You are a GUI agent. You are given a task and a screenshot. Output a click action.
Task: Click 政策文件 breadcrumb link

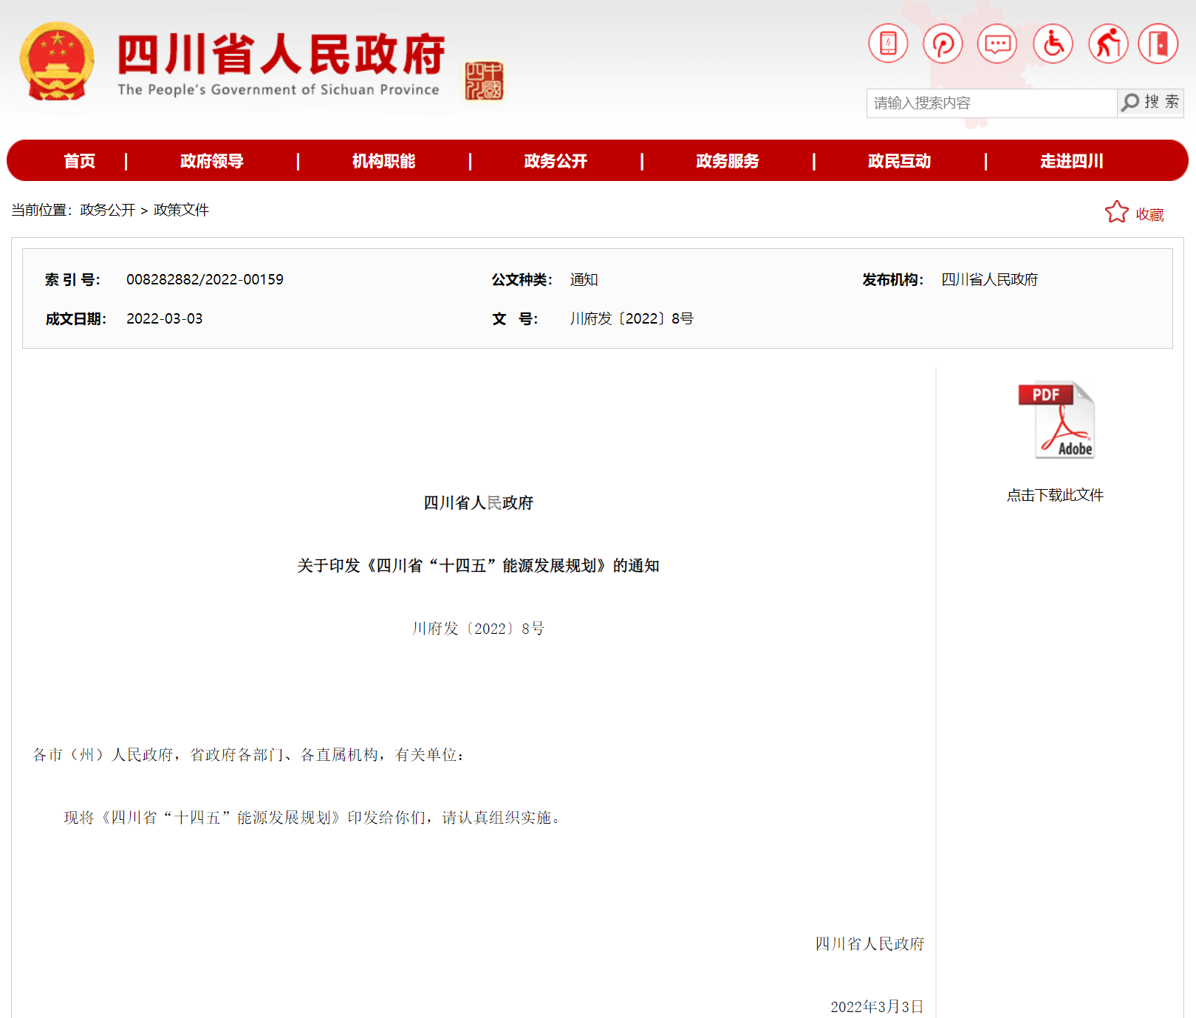coord(181,211)
